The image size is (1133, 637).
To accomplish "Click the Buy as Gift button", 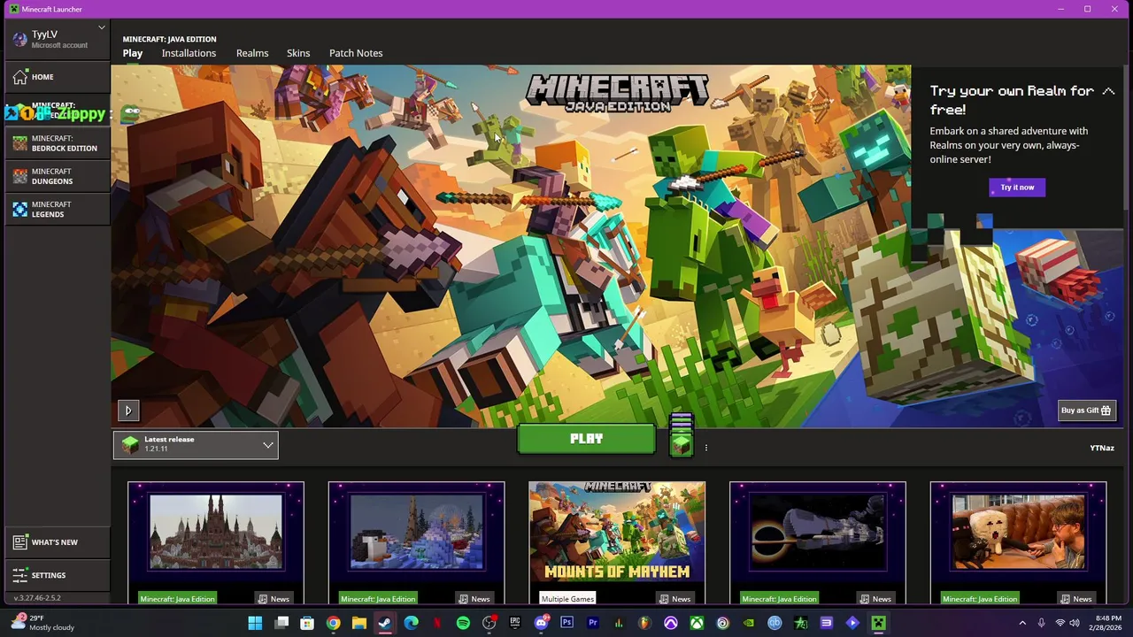I will click(1086, 411).
